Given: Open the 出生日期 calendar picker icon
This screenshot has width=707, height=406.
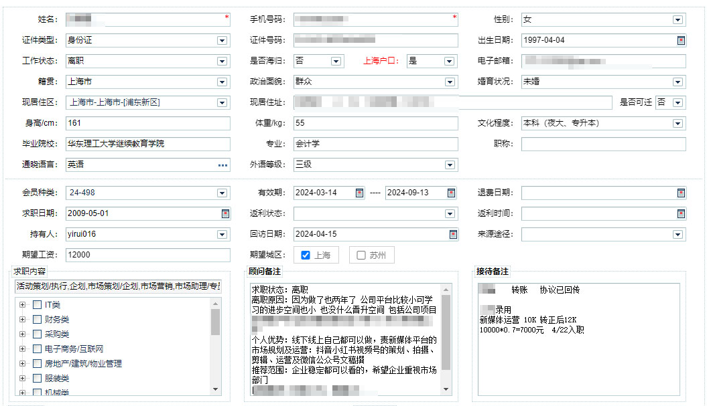Looking at the screenshot, I should (681, 41).
